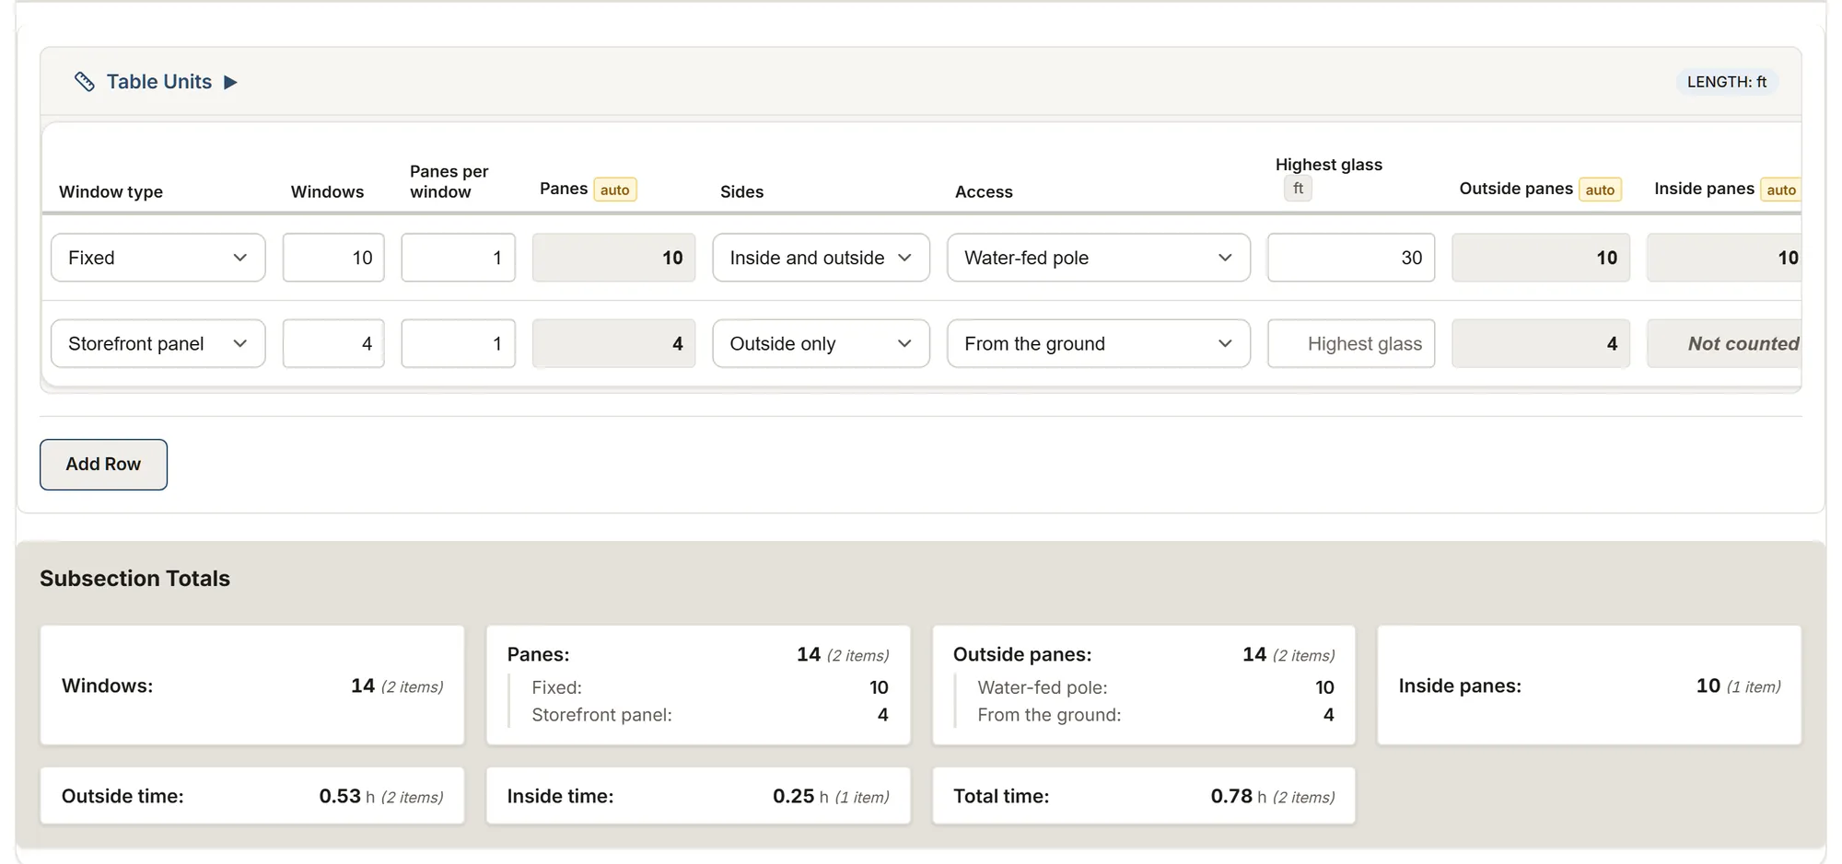Open the Storefront panel window type dropdown
Image resolution: width=1842 pixels, height=864 pixels.
coord(158,343)
